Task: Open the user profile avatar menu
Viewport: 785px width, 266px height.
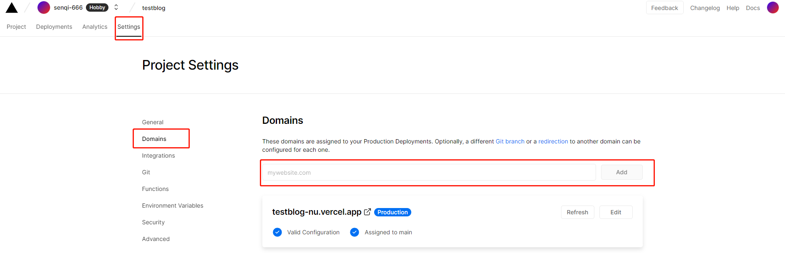Action: (x=772, y=8)
